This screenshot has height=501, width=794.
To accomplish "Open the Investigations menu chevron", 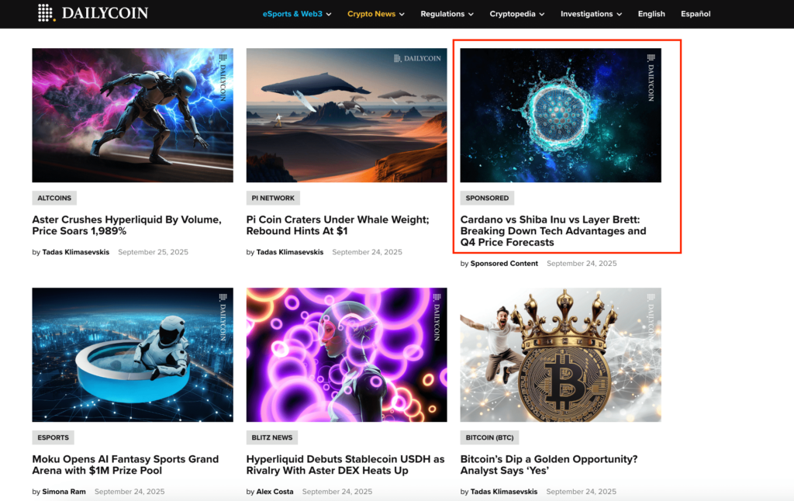I will (x=620, y=14).
